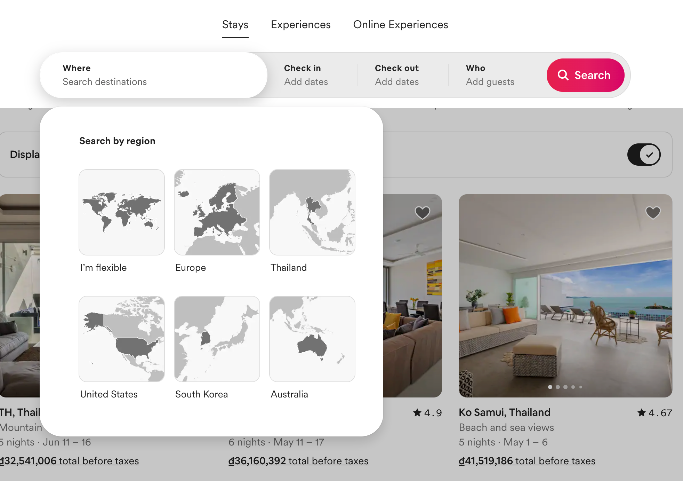Click the 4.9 star rating

[427, 413]
